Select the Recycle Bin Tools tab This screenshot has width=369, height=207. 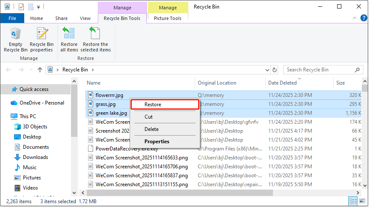coord(122,18)
